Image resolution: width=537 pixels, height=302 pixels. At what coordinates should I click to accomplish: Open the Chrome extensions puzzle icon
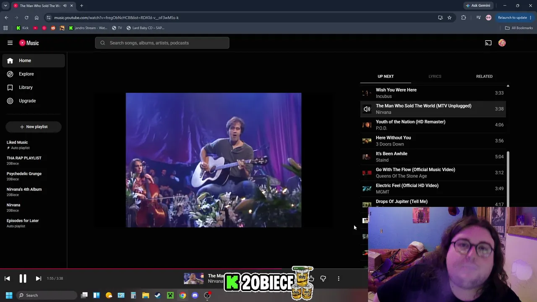click(464, 18)
